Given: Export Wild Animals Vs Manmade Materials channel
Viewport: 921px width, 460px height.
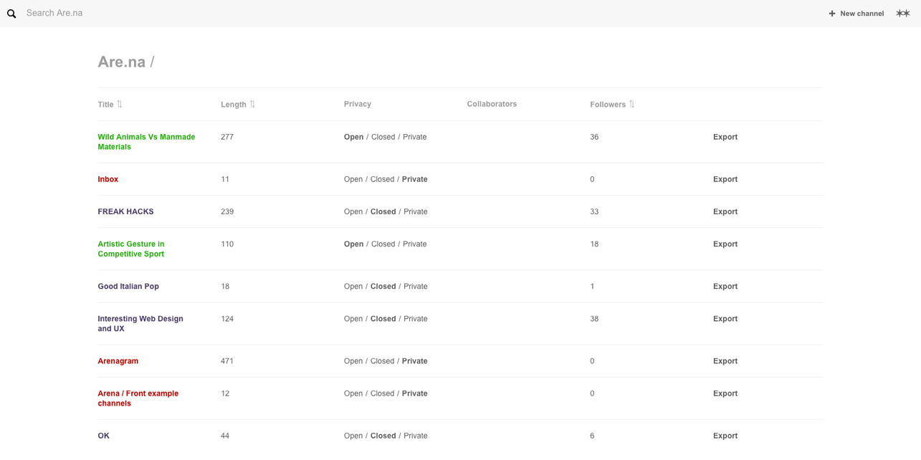Looking at the screenshot, I should point(725,137).
